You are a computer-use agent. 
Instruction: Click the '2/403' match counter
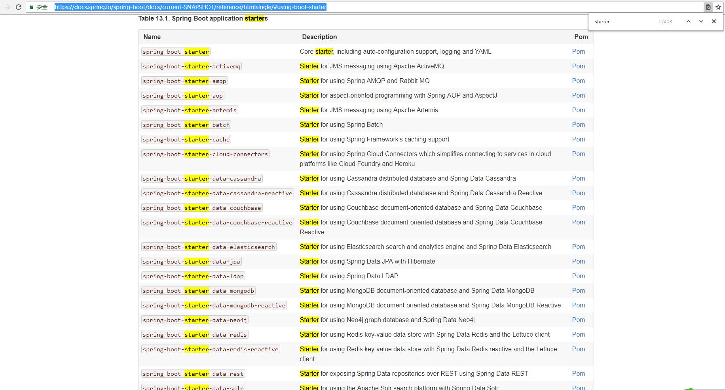tap(665, 22)
